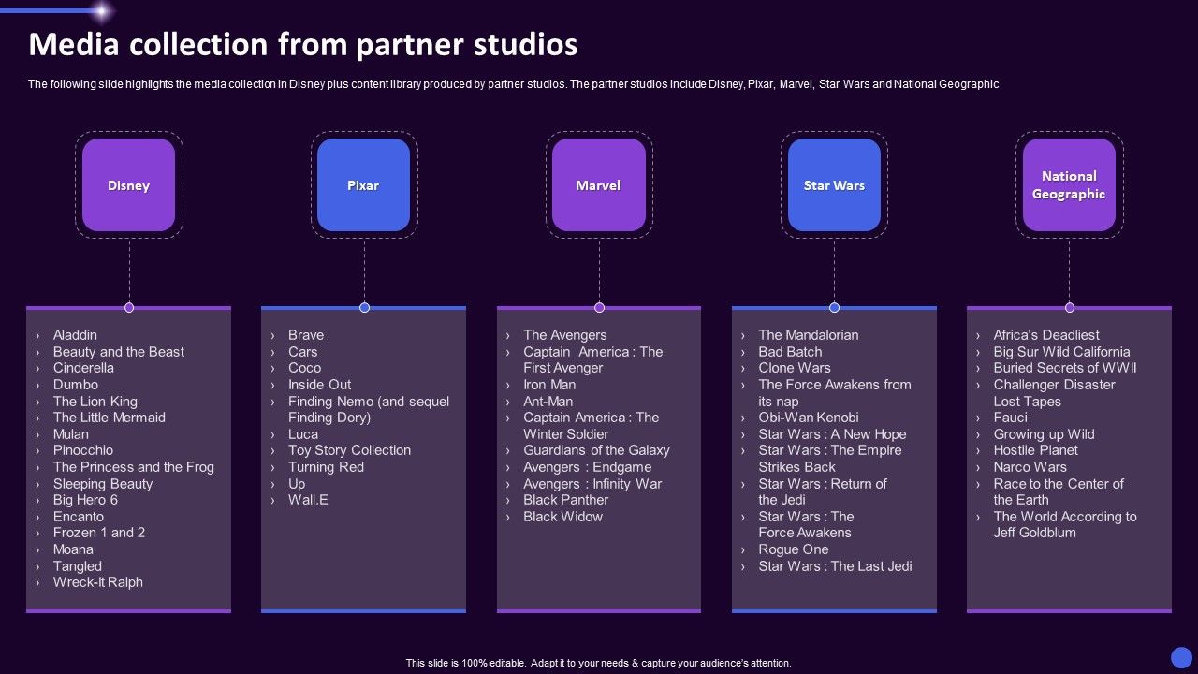
Task: Click 'Dumbo' entry
Action: point(76,385)
